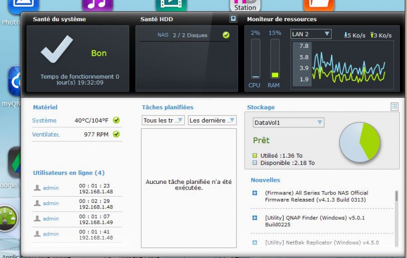Viewport: 407px width, 258px height.
Task: Click the green dashboard gauge icon
Action: click(x=8, y=218)
